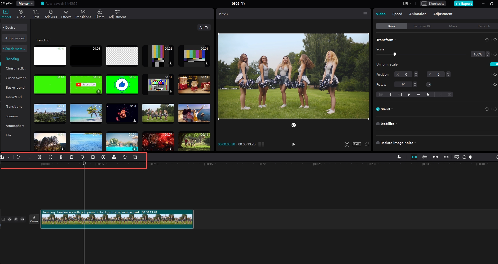Select the Split tool in the timeline toolbar

click(x=40, y=157)
